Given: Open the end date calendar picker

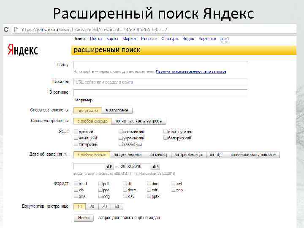Looking at the screenshot, I should coord(155,166).
